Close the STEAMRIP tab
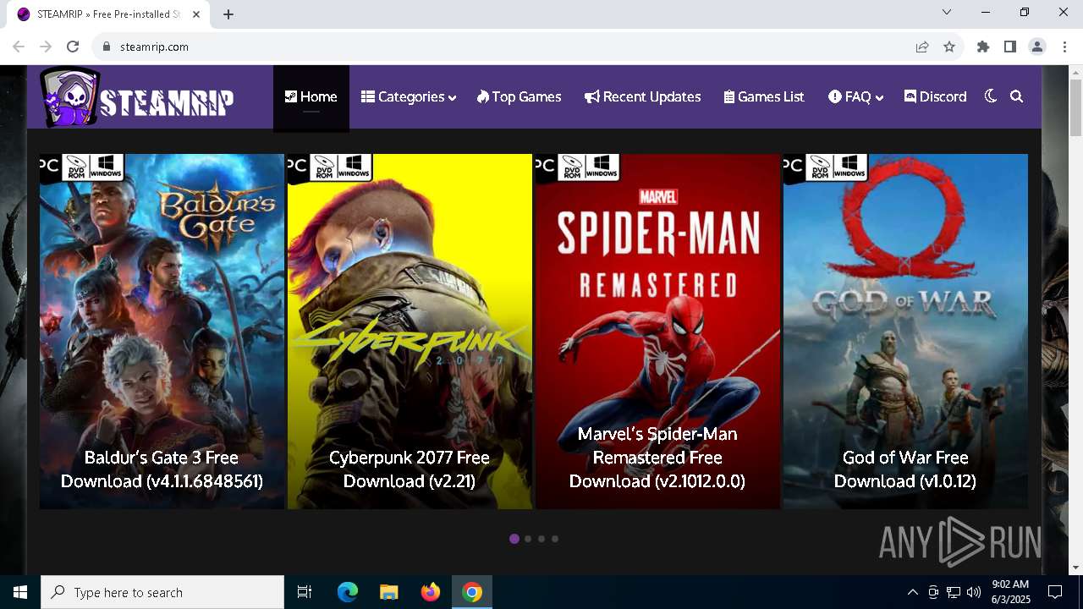The width and height of the screenshot is (1083, 609). pos(196,14)
